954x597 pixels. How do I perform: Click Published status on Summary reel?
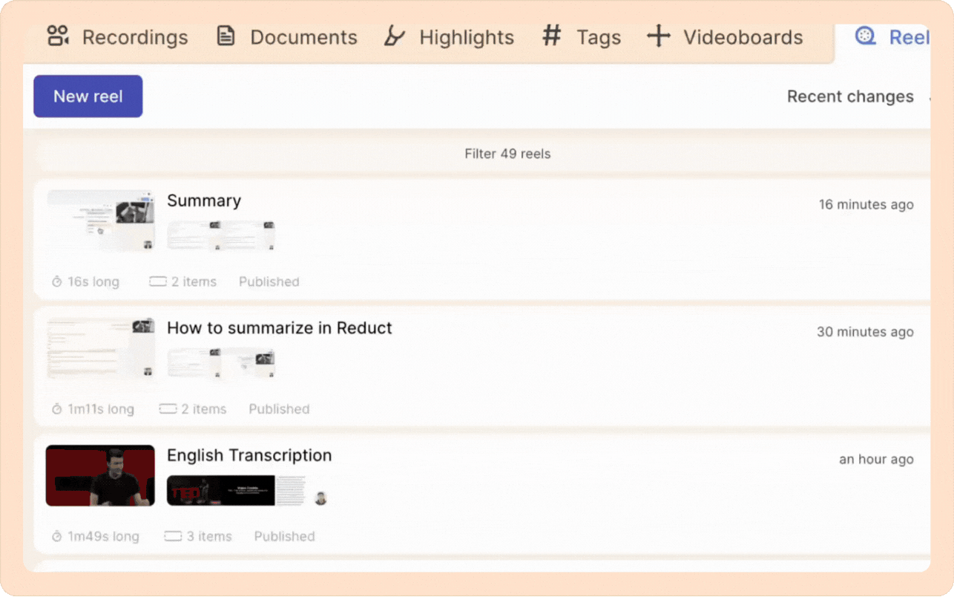(x=269, y=282)
